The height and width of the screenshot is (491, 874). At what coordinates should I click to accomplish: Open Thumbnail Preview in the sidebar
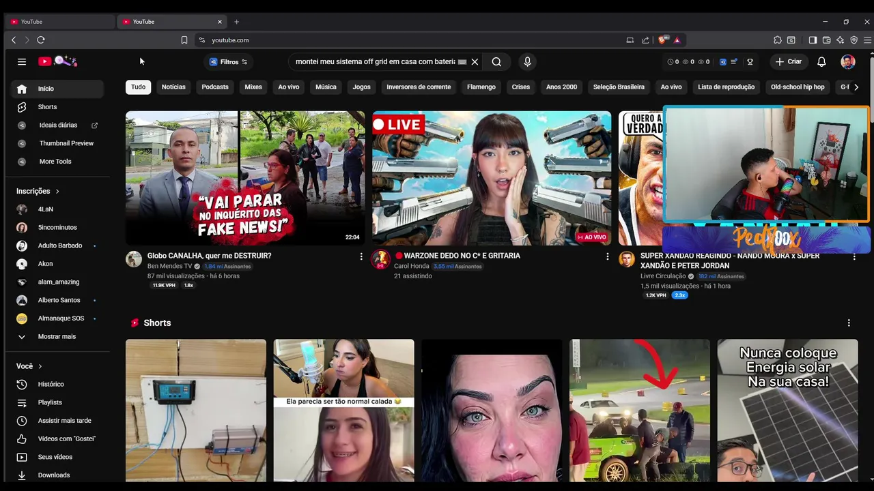click(x=57, y=143)
